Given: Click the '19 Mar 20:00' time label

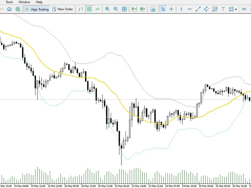Looking at the screenshot, I should click(x=55, y=186).
